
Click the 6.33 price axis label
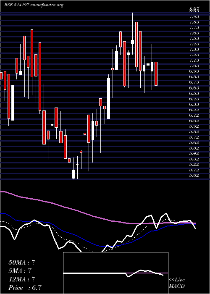[194, 104]
